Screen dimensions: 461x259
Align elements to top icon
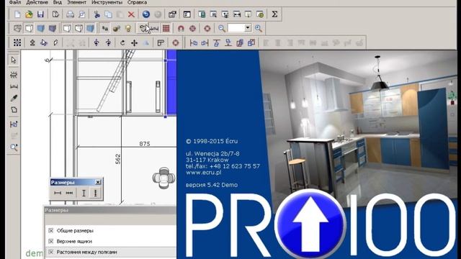tap(217, 43)
